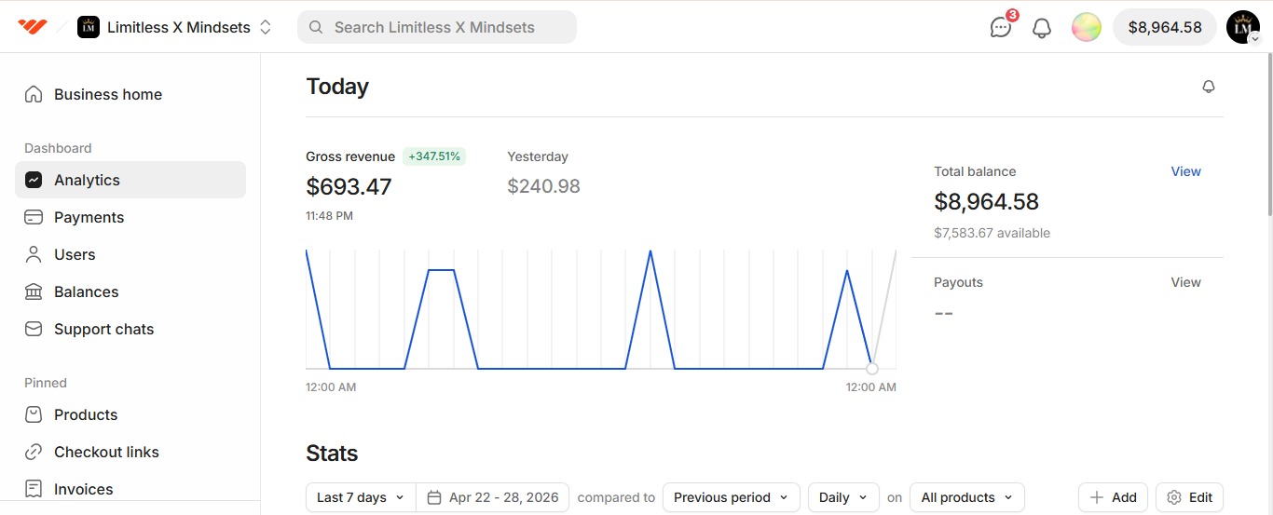Click the 11:48 PM timestamp

(x=329, y=216)
